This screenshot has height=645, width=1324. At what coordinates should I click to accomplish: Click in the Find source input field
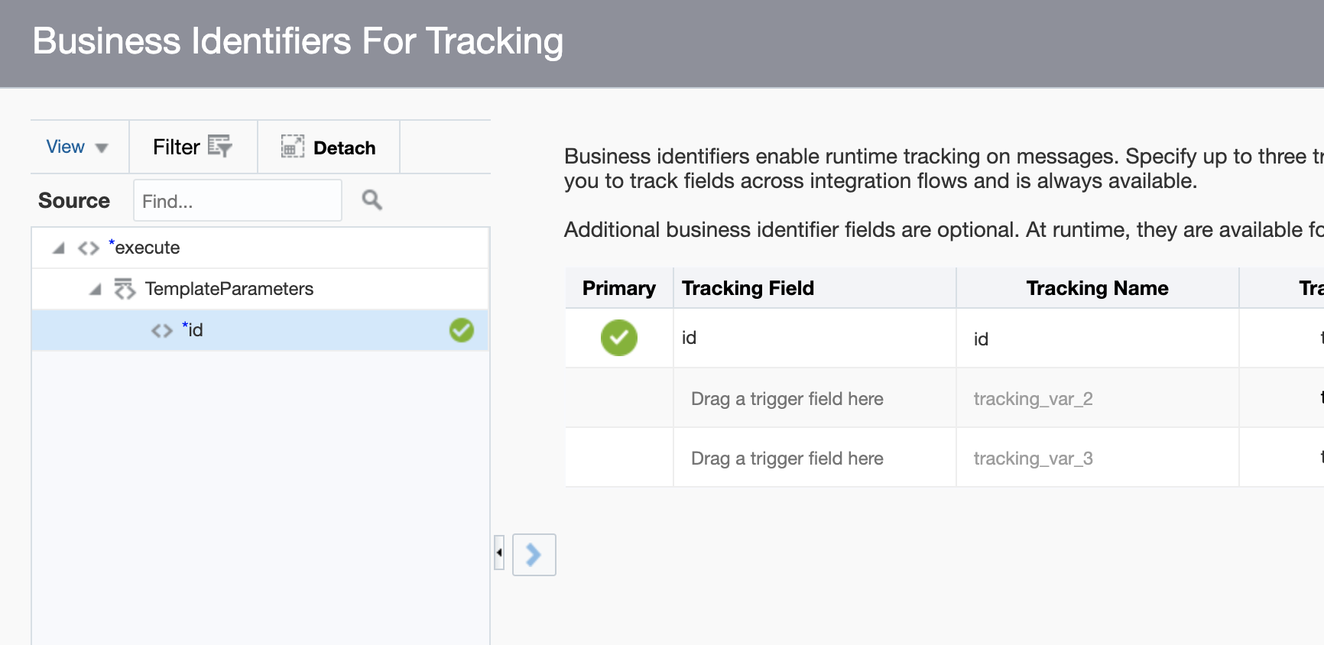(237, 201)
